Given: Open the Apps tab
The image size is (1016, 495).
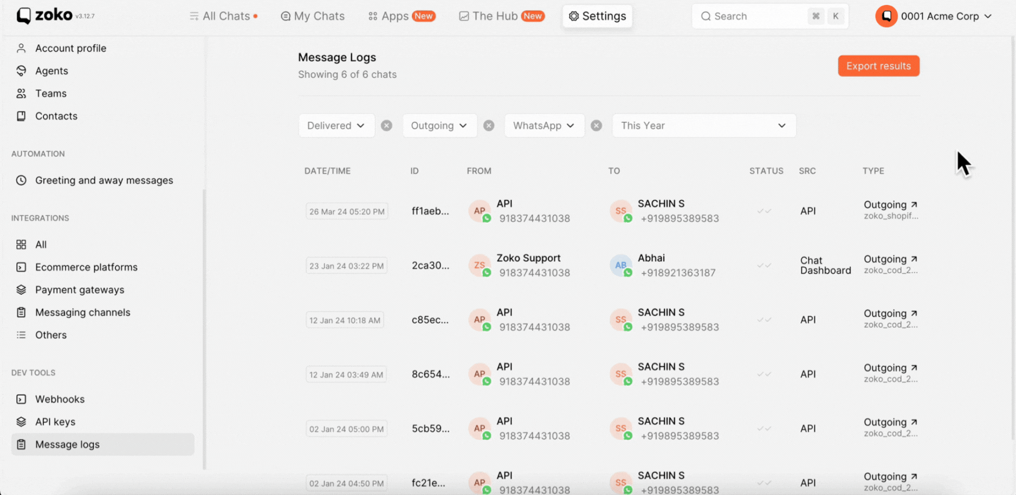Looking at the screenshot, I should pyautogui.click(x=402, y=16).
